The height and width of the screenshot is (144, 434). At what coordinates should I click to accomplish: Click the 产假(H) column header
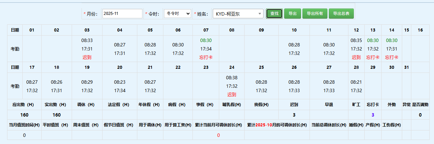pos(373,125)
